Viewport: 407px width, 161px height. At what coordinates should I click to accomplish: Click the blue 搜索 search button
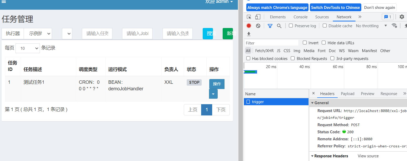click(x=208, y=34)
